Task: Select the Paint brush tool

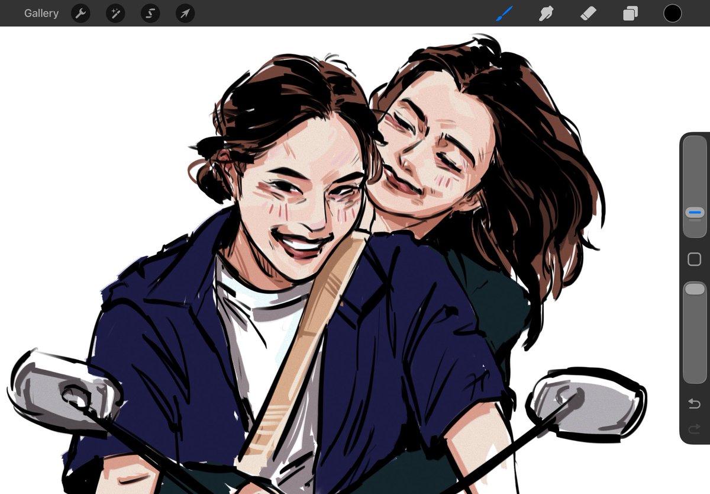Action: (504, 13)
